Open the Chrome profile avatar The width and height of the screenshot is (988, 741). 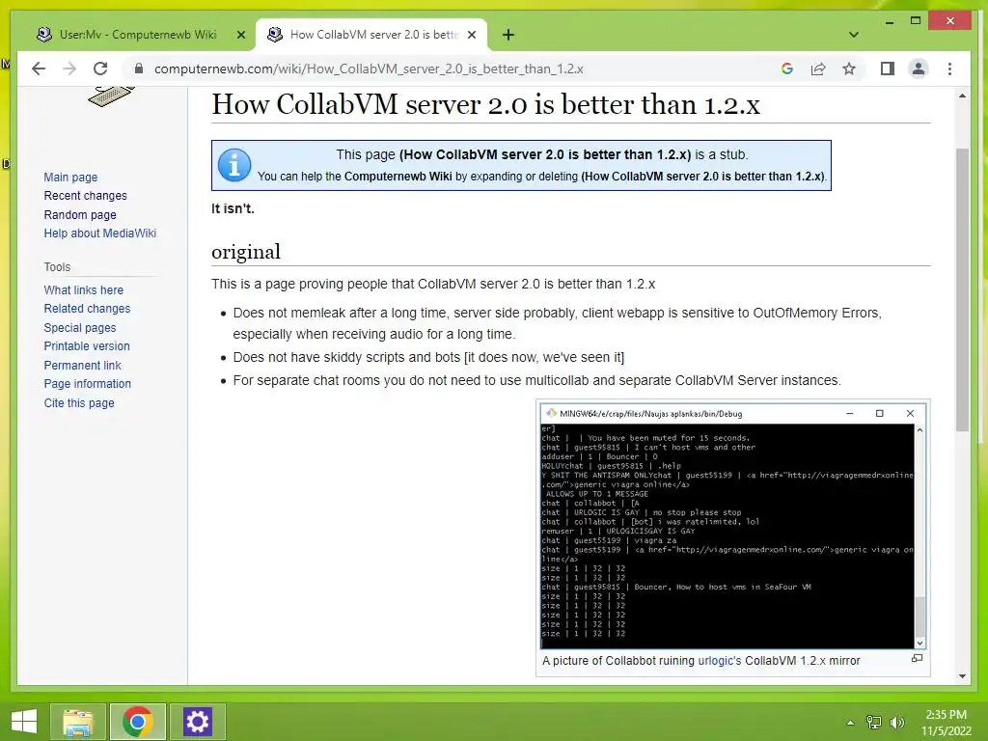pyautogui.click(x=919, y=69)
